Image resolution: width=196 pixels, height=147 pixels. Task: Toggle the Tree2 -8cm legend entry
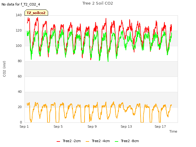pyautogui.click(x=127, y=141)
